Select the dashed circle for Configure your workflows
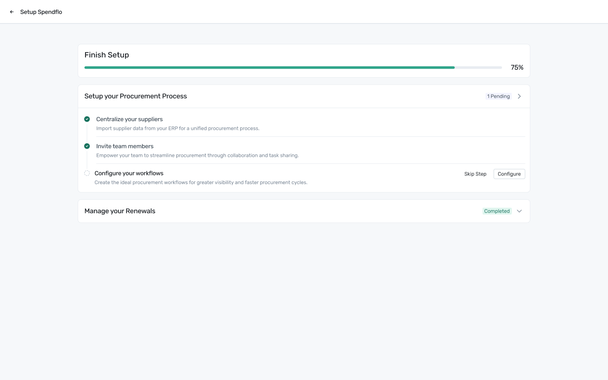Viewport: 608px width, 380px height. 87,173
